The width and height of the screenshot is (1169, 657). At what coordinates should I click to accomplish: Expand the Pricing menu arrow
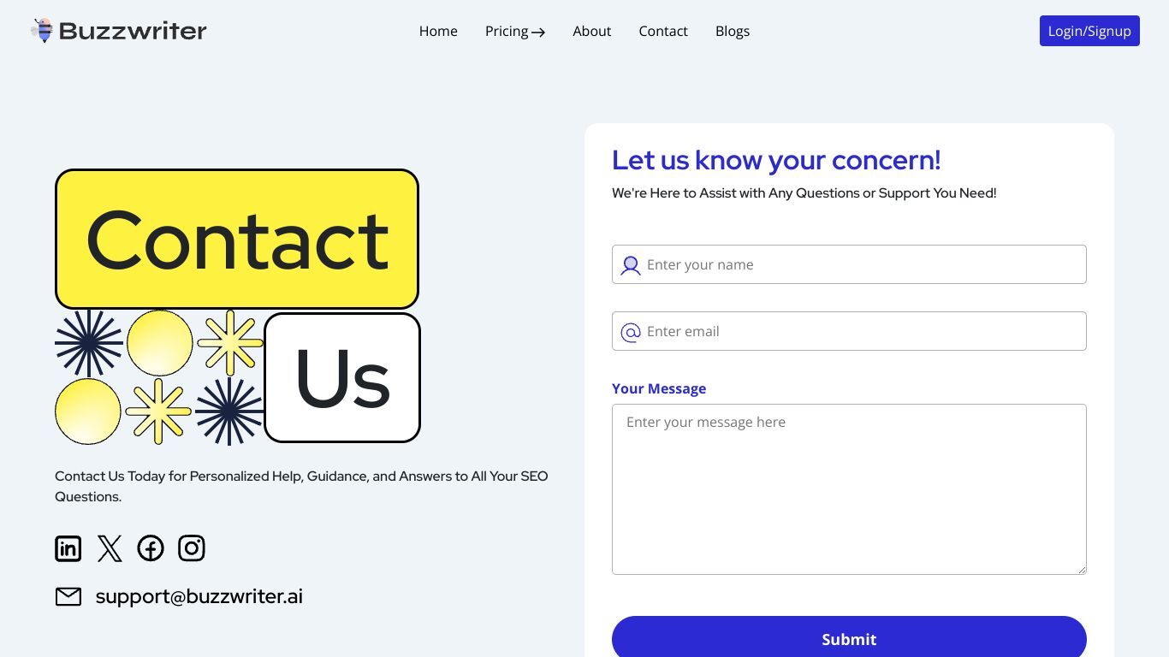coord(538,33)
